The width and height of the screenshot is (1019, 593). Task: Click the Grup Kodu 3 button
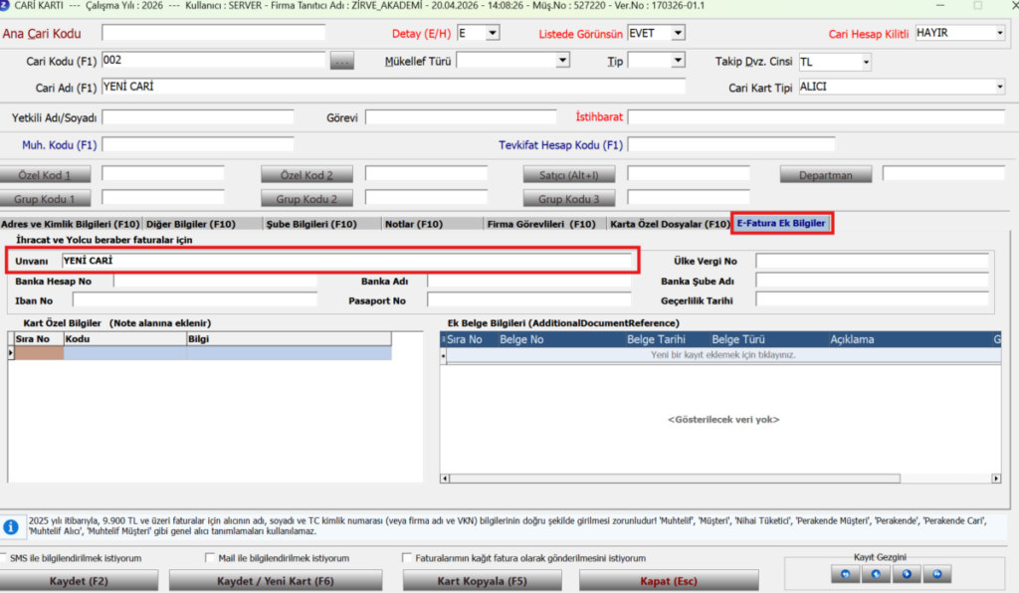click(x=568, y=199)
